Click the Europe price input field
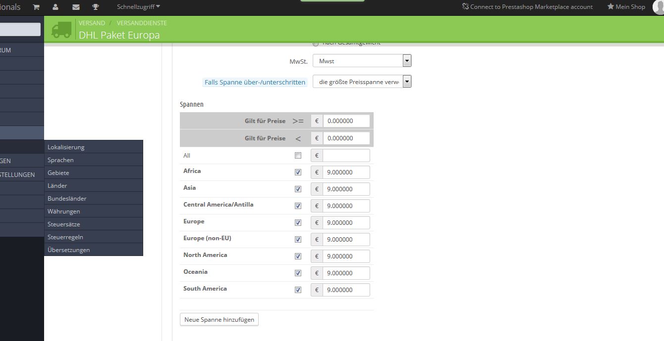 [x=346, y=223]
